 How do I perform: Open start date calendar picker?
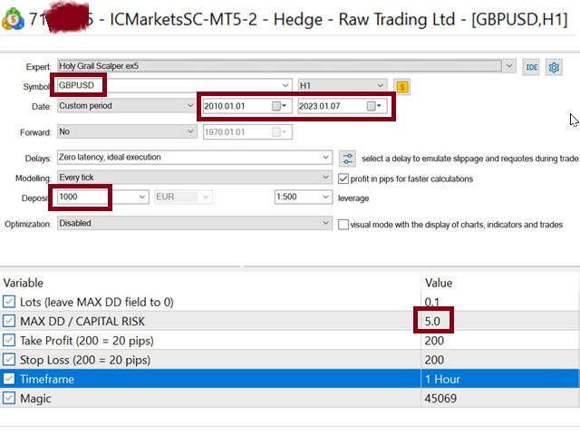click(279, 106)
